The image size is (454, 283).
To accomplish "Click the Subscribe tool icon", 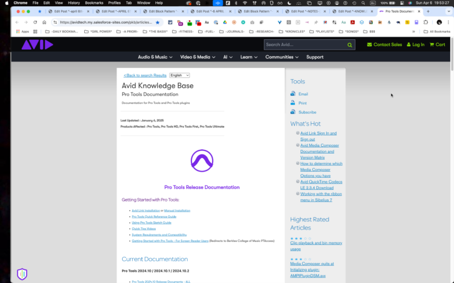I will coord(293,112).
